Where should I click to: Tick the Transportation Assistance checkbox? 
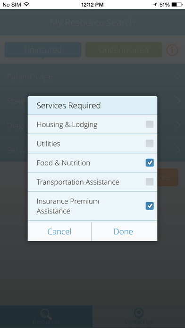tap(150, 182)
